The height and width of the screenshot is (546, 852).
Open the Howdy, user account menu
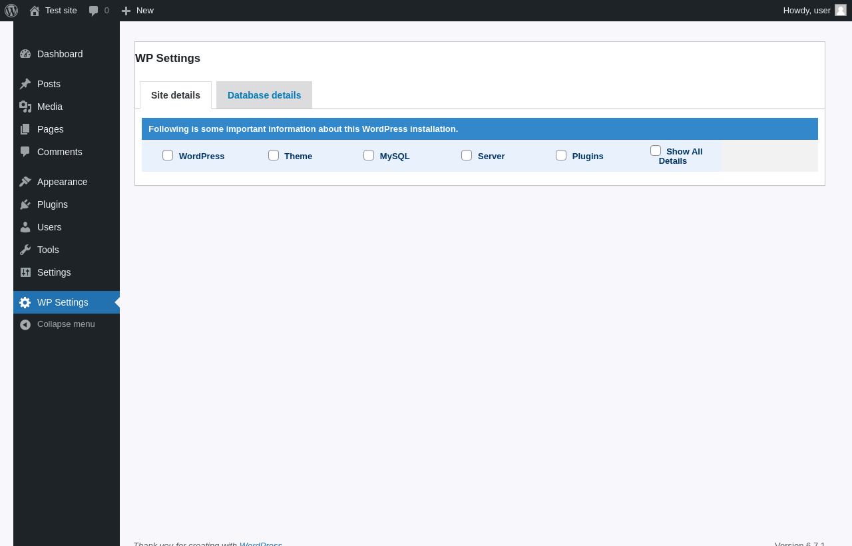pos(815,11)
